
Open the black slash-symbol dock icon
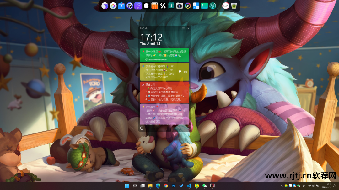(x=163, y=6)
